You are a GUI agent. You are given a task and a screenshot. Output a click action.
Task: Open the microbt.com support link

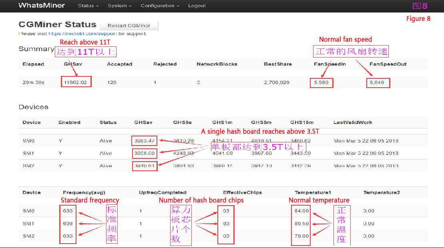tap(83, 34)
